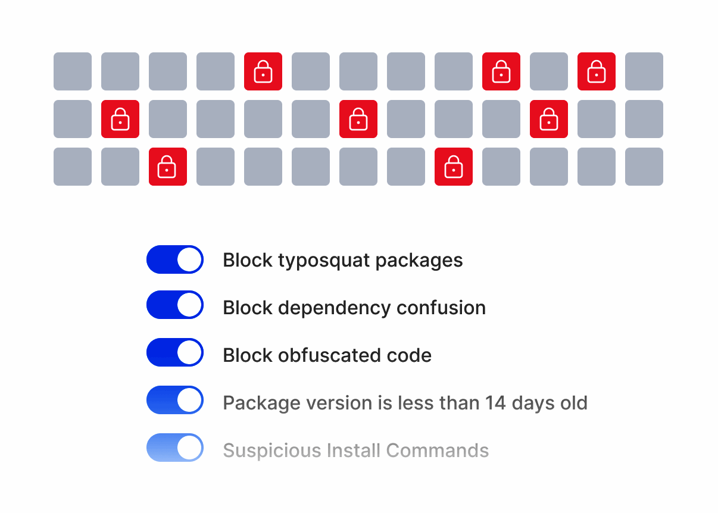Select the "Block obfuscated code" label

pyautogui.click(x=327, y=355)
